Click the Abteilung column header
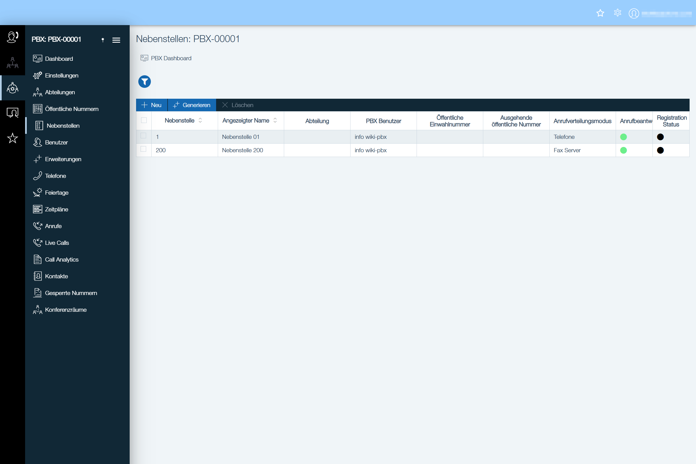Image resolution: width=696 pixels, height=464 pixels. point(317,121)
